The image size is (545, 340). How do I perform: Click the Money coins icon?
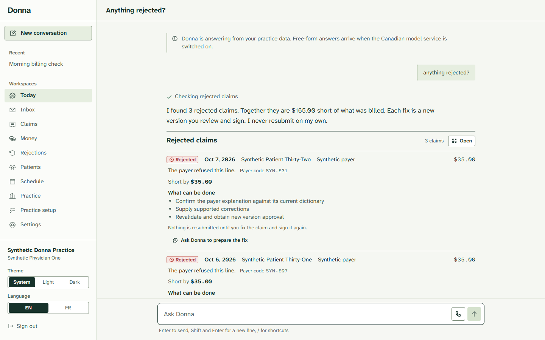point(12,139)
